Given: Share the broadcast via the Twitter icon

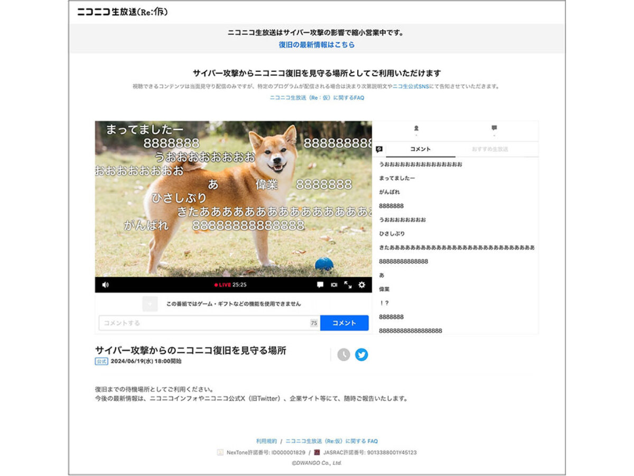Looking at the screenshot, I should 361,355.
